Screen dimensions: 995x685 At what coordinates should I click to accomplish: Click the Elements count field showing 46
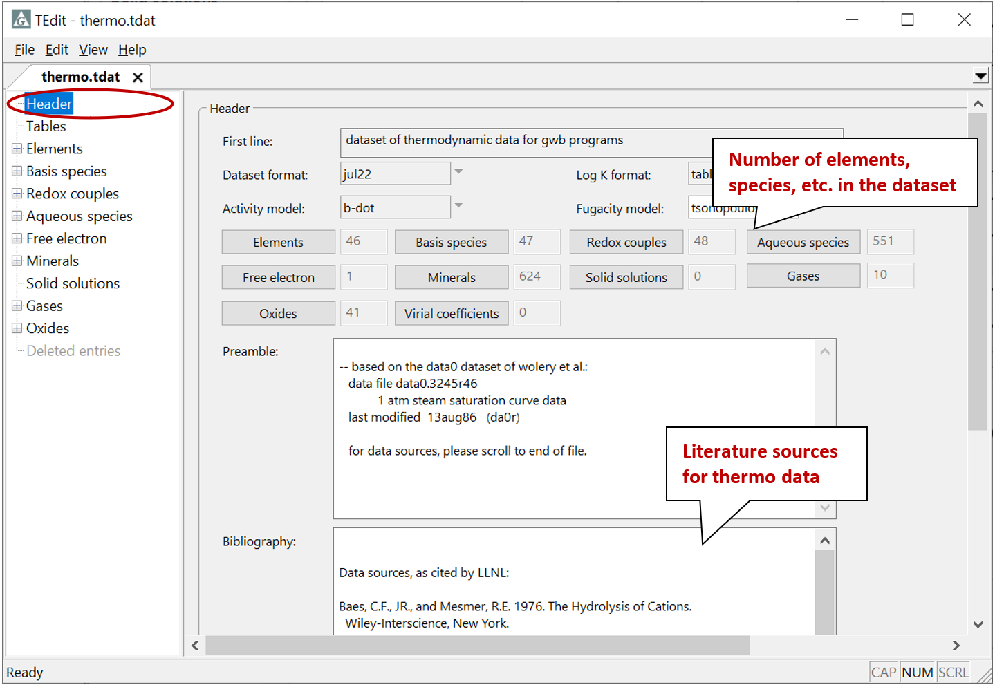click(x=364, y=241)
